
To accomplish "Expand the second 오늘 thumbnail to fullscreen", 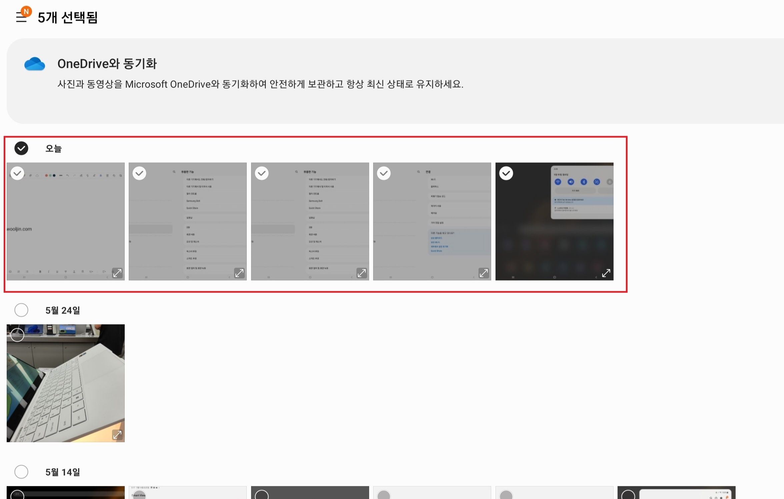I will tap(239, 273).
